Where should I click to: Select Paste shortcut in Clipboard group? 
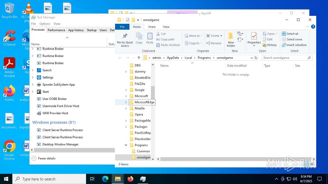point(168,45)
